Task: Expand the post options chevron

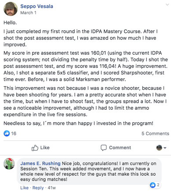Action: [x=167, y=5]
